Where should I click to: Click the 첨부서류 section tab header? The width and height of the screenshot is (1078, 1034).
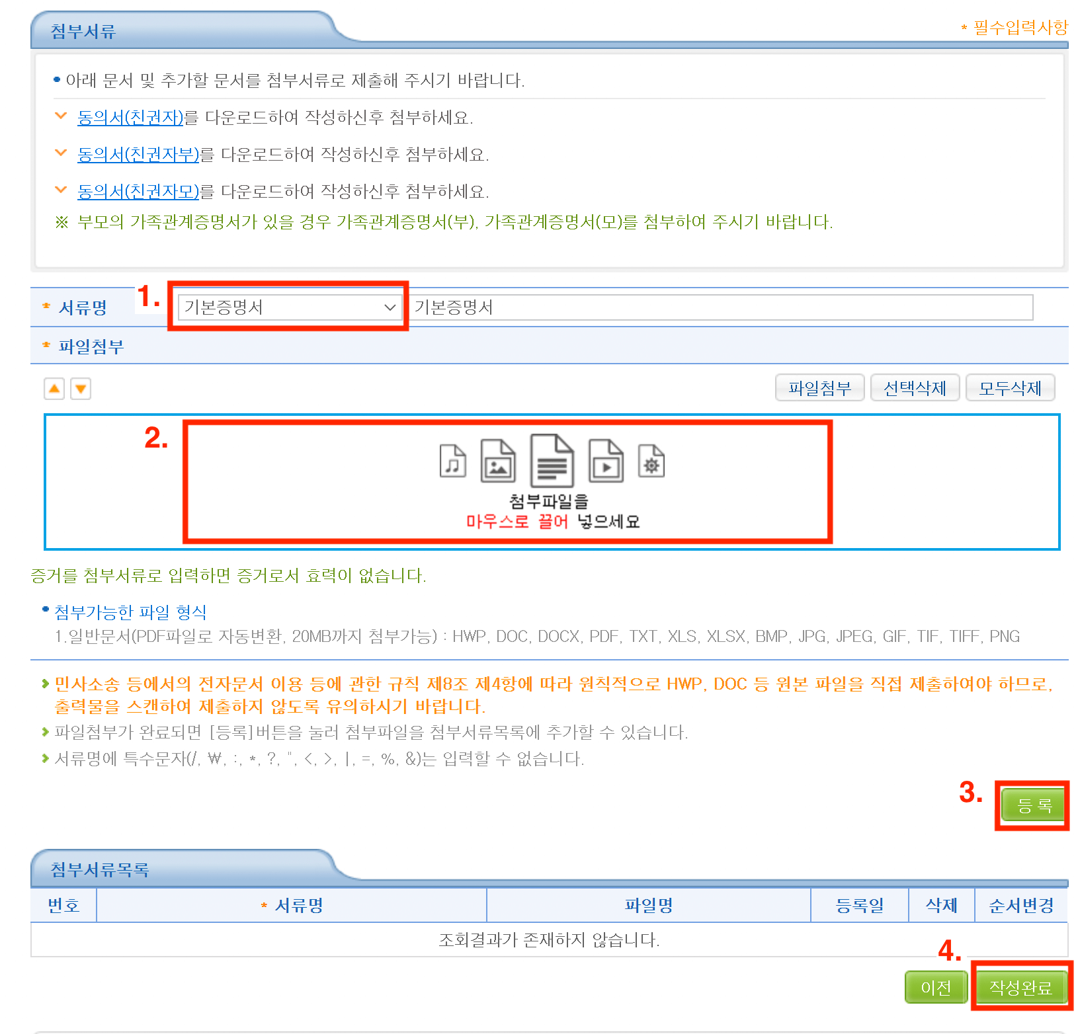click(x=83, y=31)
